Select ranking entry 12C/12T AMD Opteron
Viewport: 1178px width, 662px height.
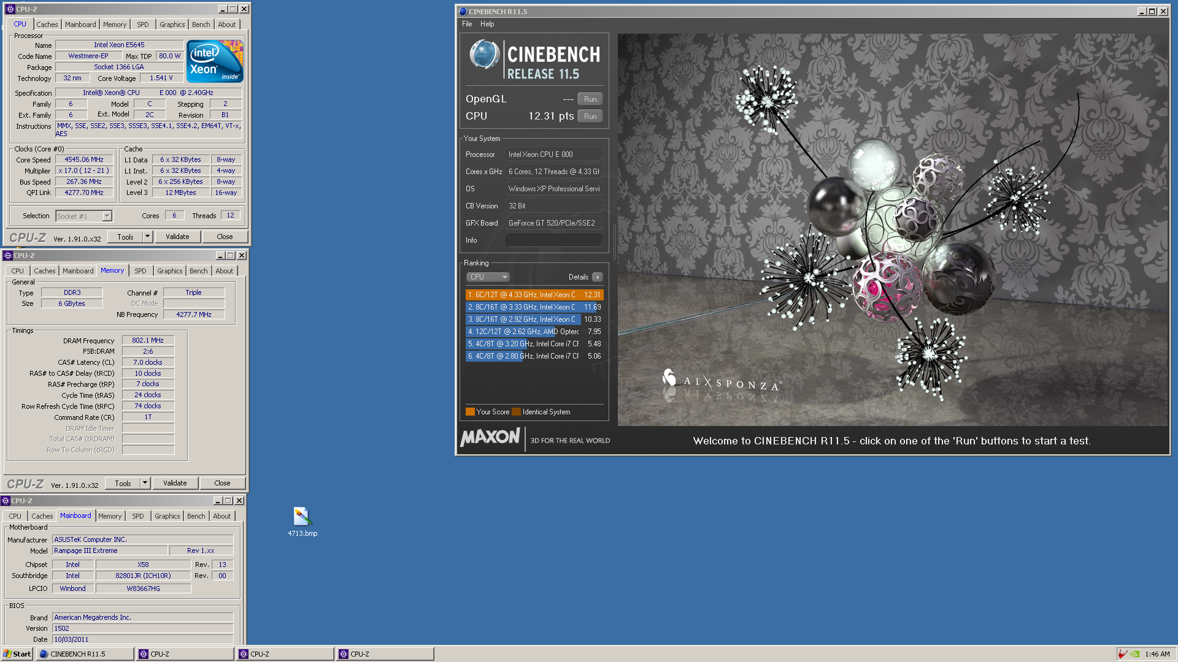[x=534, y=332]
